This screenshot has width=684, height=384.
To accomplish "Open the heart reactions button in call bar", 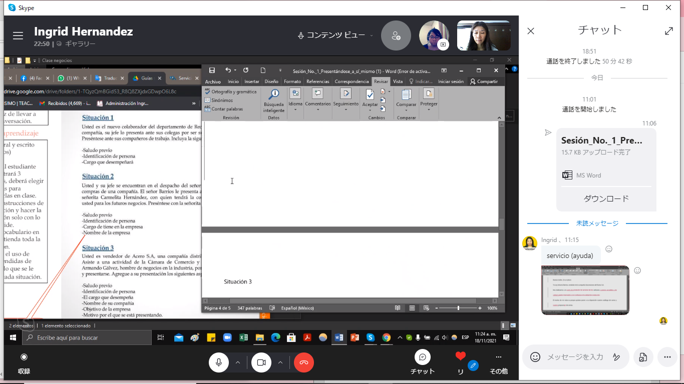I will tap(461, 362).
